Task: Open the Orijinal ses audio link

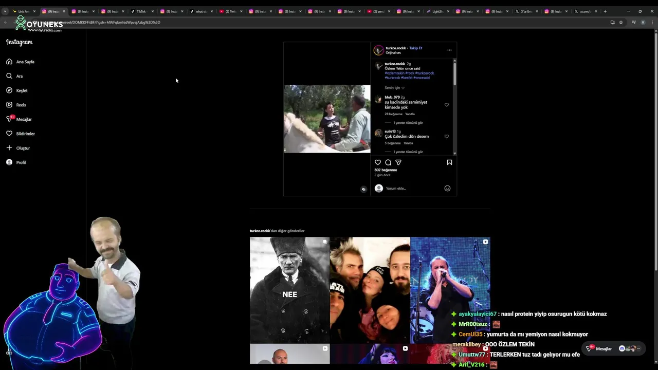Action: [393, 52]
